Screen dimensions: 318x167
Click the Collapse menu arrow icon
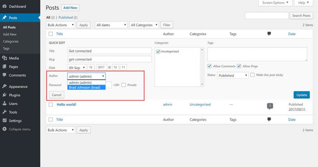[5, 129]
